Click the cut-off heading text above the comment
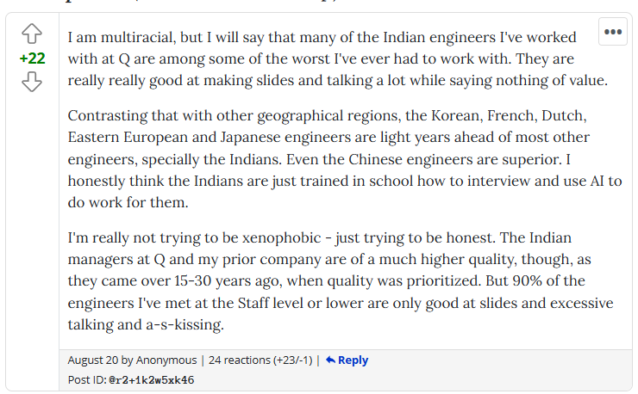The image size is (638, 394). tap(216, 3)
